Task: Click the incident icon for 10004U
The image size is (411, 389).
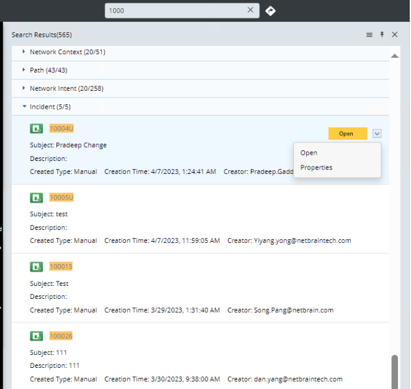Action: click(36, 129)
